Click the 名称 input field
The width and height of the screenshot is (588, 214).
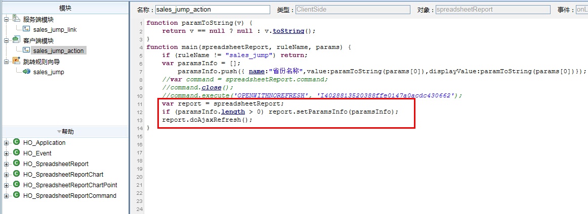[x=212, y=10]
